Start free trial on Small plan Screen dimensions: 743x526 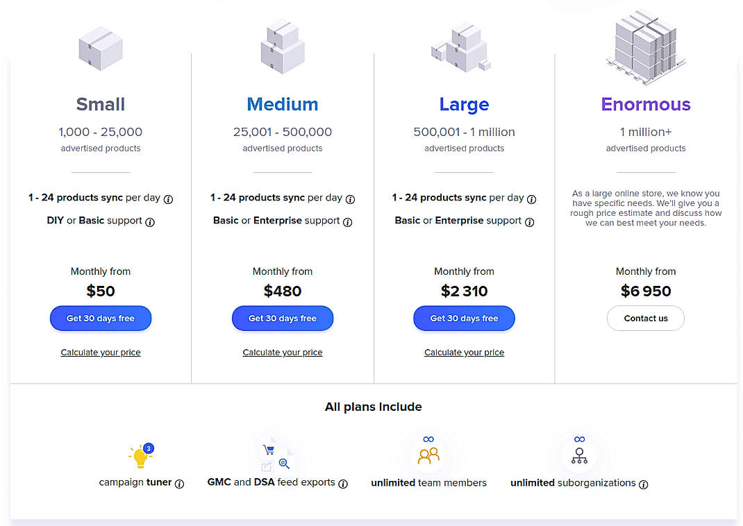100,318
